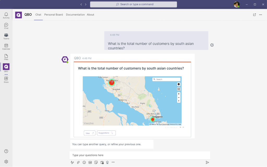This screenshot has height=167, width=267.
Task: Send the message
Action: (x=207, y=162)
